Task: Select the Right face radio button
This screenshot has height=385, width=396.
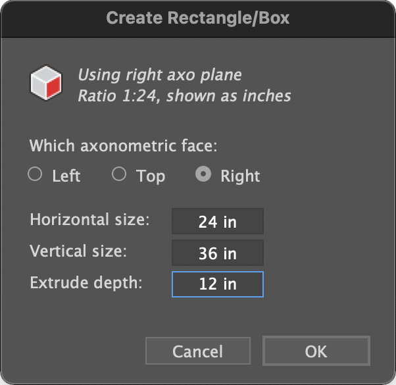Action: pos(203,174)
